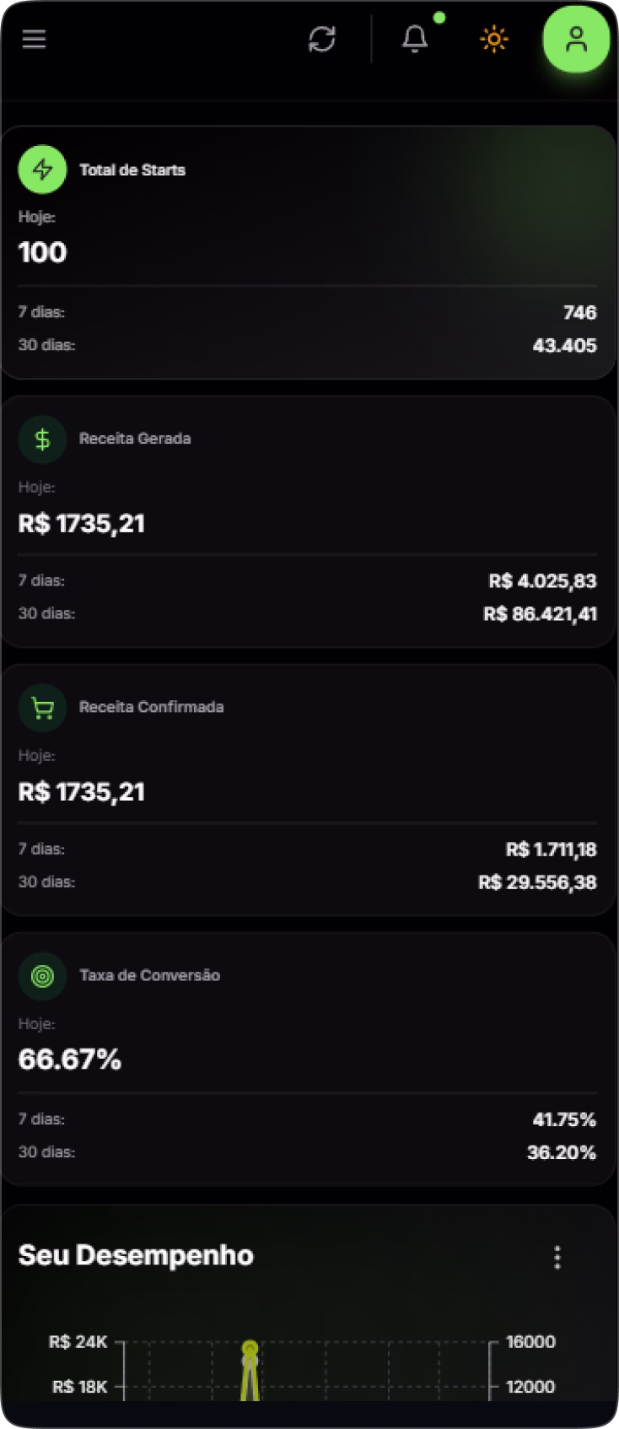
Task: Click the Receita Confirmada card label
Action: point(152,707)
